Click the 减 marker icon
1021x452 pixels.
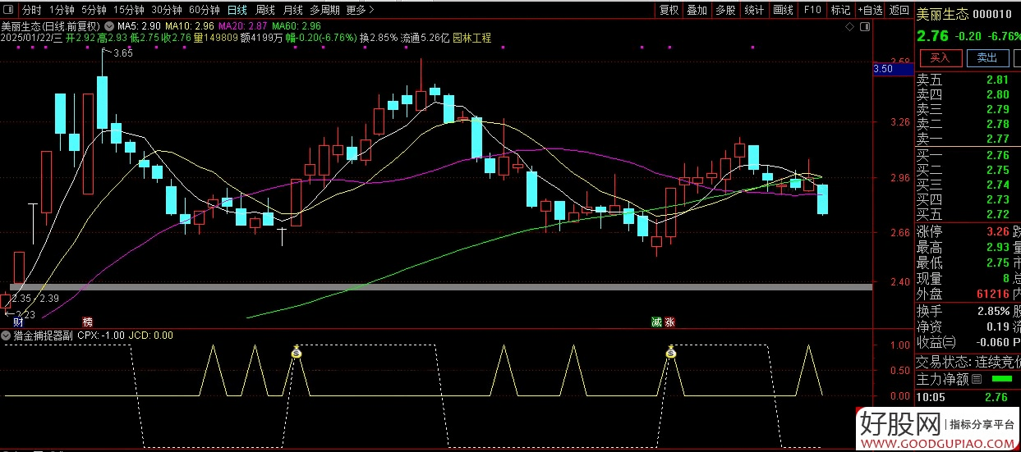[x=656, y=322]
